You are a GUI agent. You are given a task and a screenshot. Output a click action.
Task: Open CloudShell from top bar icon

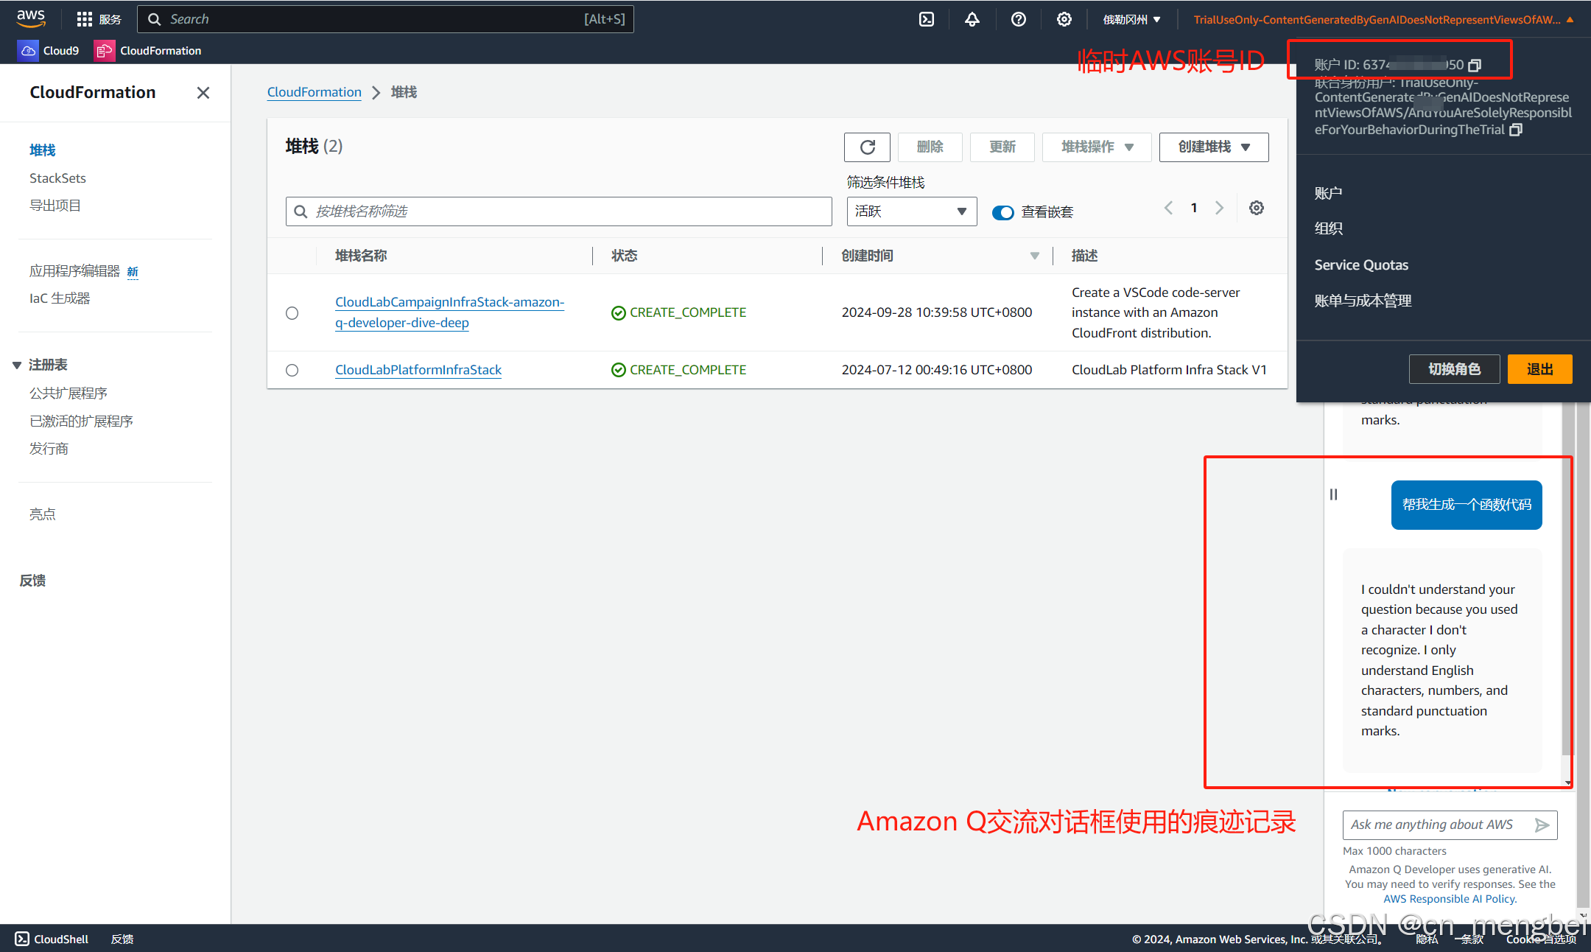pos(927,19)
